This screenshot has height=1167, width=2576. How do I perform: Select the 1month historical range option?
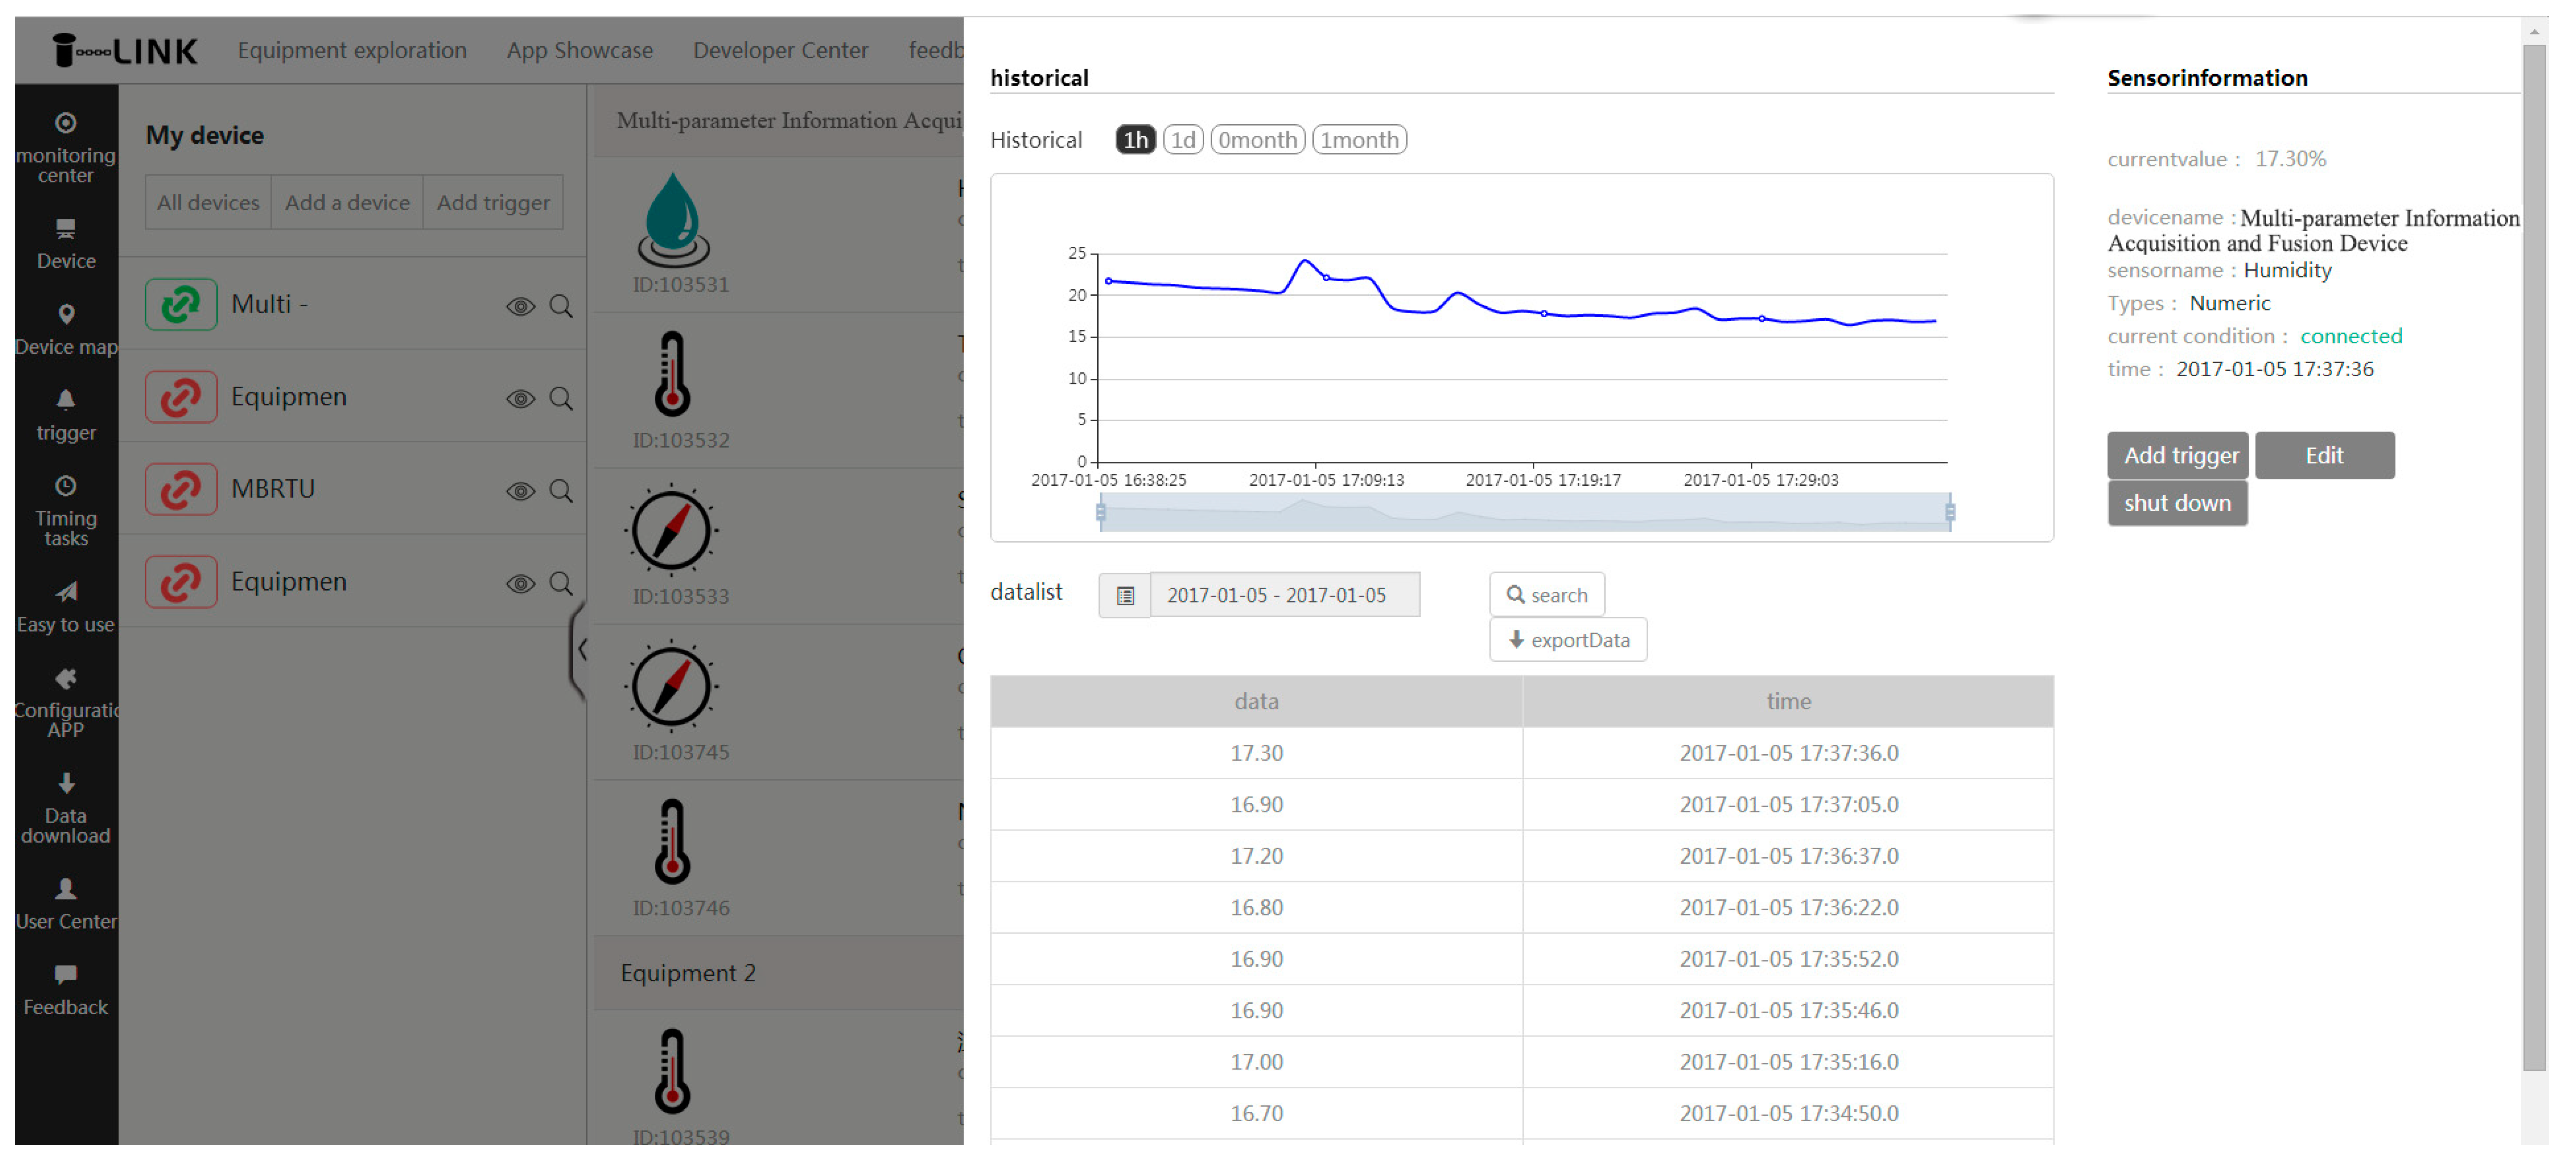click(1359, 140)
